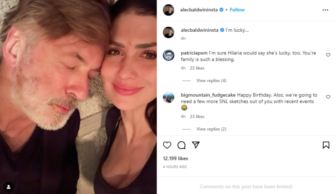This screenshot has height=194, width=335.
Task: Open the three-dot more options menu
Action: click(x=325, y=10)
